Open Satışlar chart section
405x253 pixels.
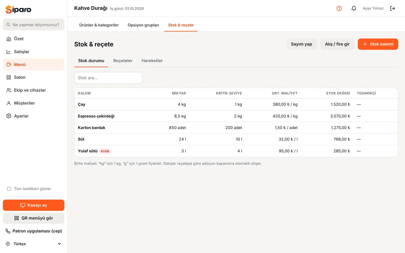pyautogui.click(x=33, y=52)
